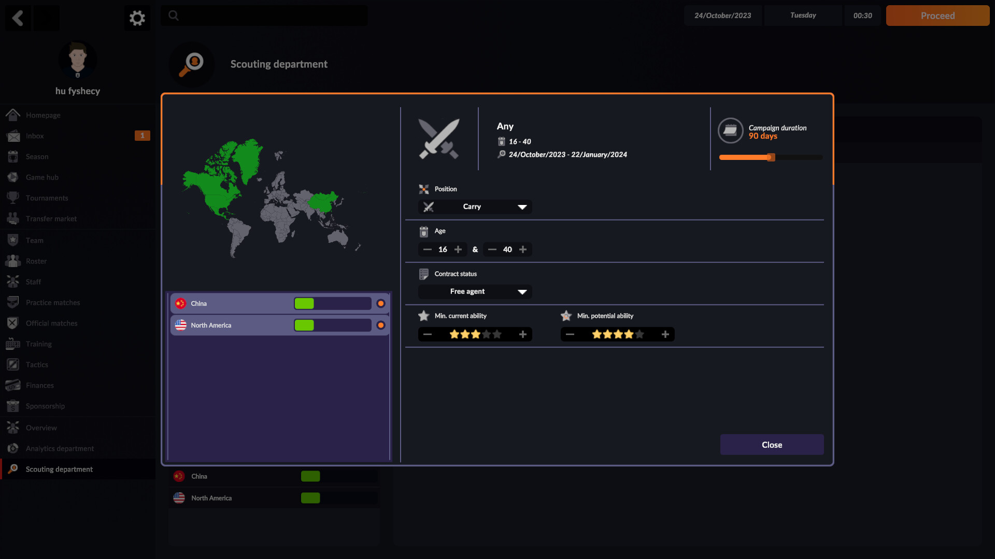Screen dimensions: 995x559
Task: Click the Finances icon in the sidebar
Action: coord(12,385)
